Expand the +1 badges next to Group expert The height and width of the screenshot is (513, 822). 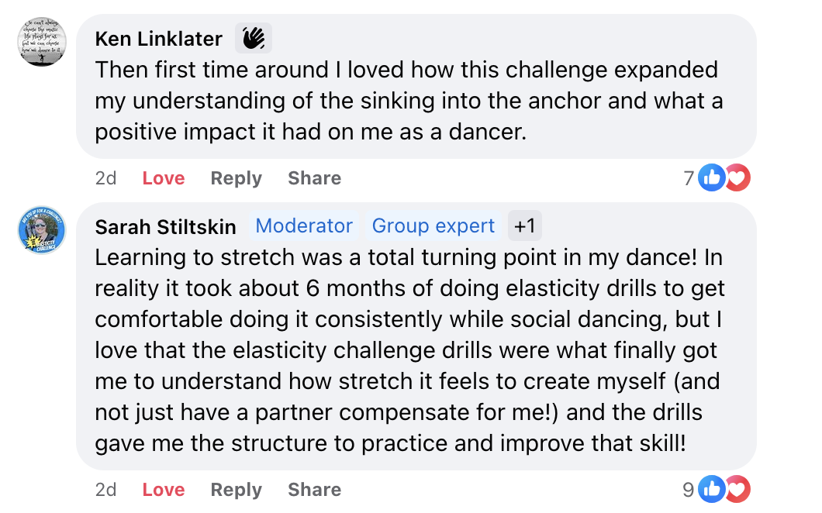coord(525,226)
